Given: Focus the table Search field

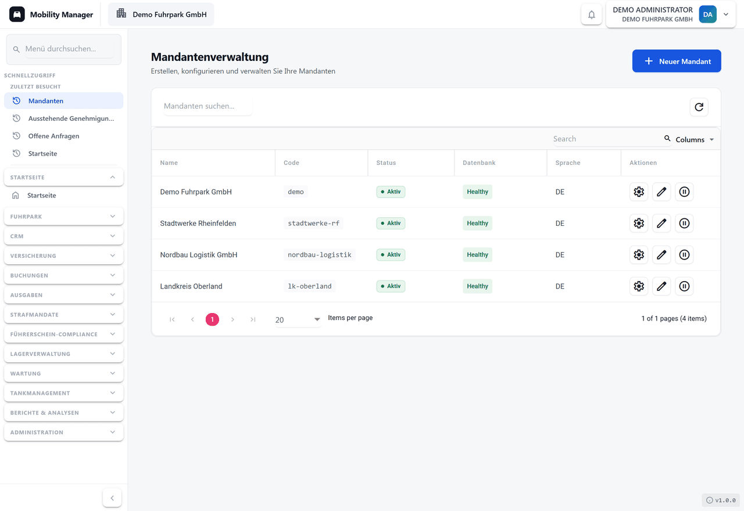Looking at the screenshot, I should click(x=607, y=139).
